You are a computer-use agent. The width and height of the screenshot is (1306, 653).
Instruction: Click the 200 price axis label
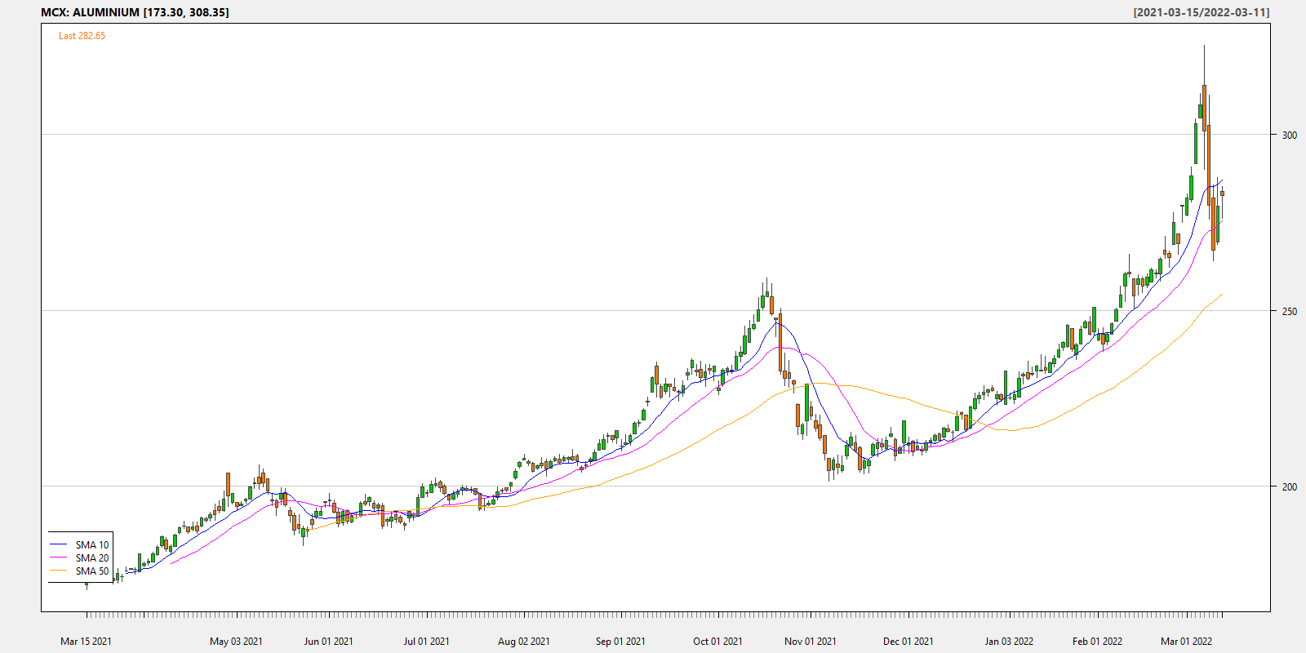1289,487
